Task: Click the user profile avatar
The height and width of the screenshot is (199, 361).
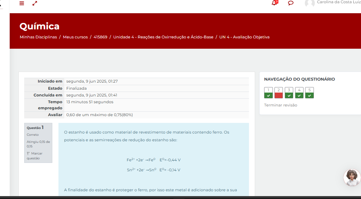Action: pyautogui.click(x=309, y=3)
